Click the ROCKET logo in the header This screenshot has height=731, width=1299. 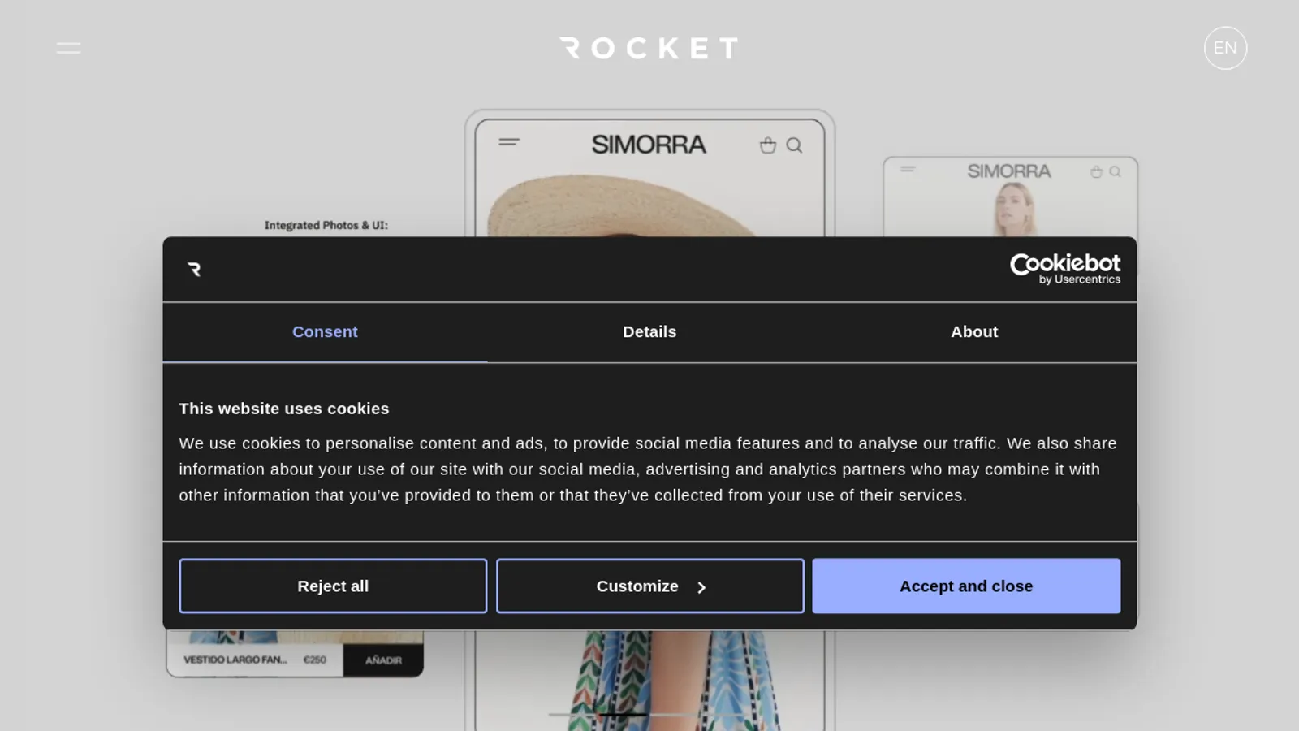pos(649,48)
